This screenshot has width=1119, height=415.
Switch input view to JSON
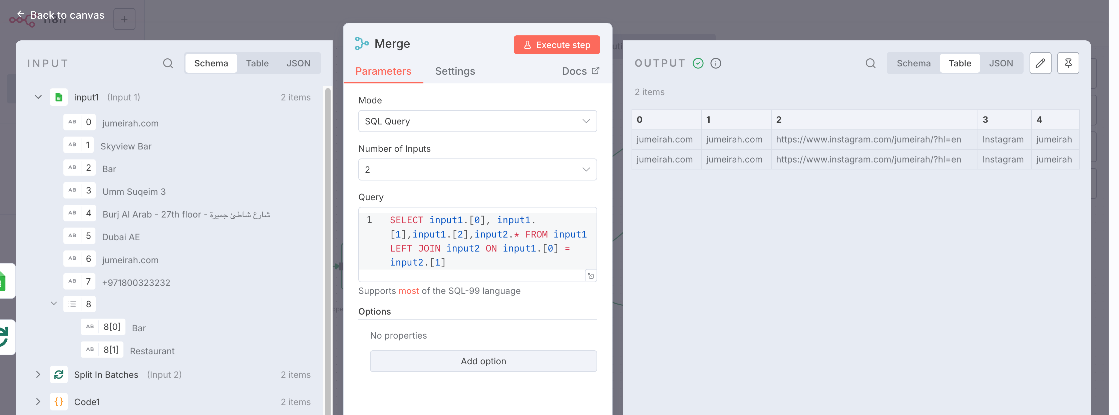pos(298,63)
